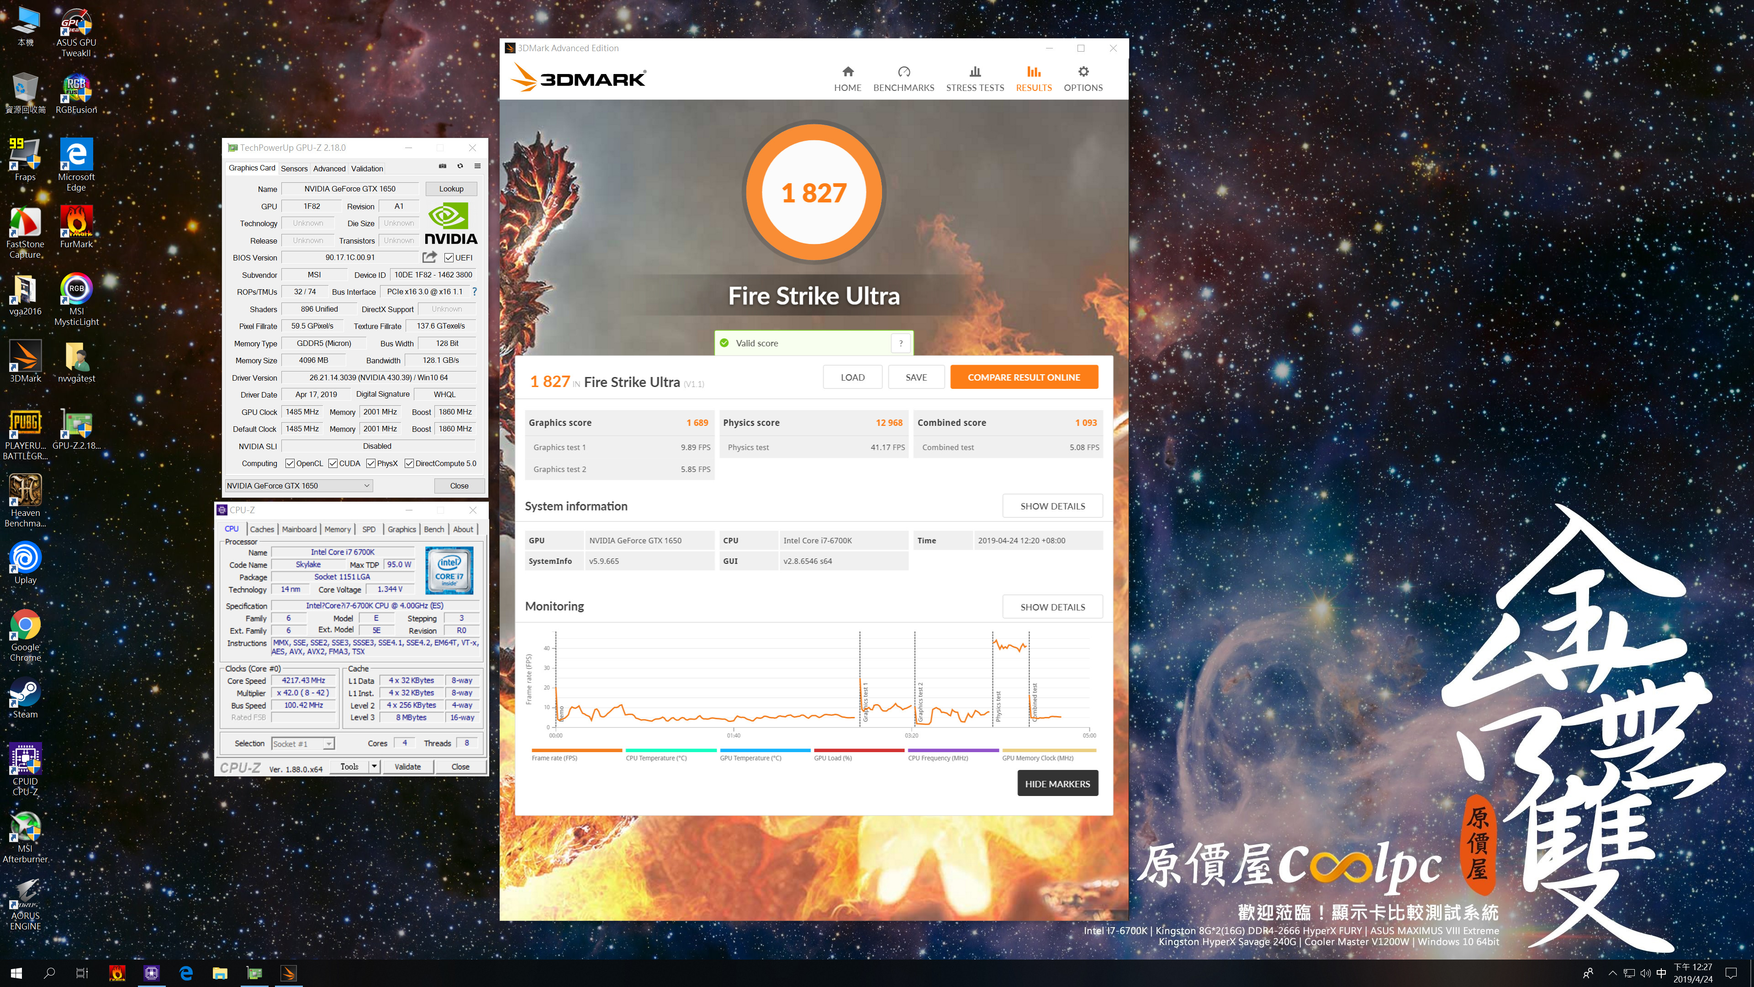Open 3DMark OPTIONS tab
The height and width of the screenshot is (987, 1754).
[x=1083, y=79]
